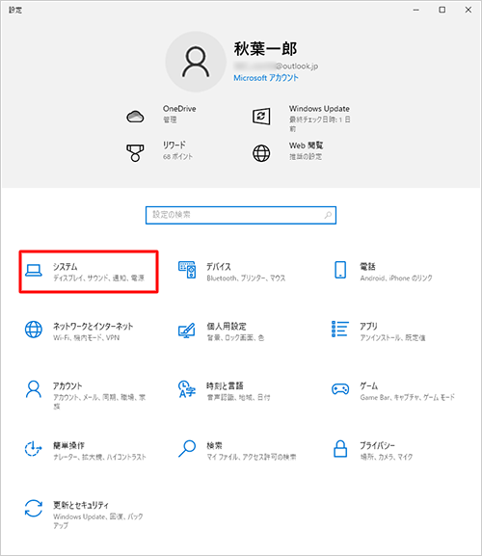Viewport: 482px width, 556px height.
Task: Open the 検索 settings label
Action: click(x=214, y=445)
